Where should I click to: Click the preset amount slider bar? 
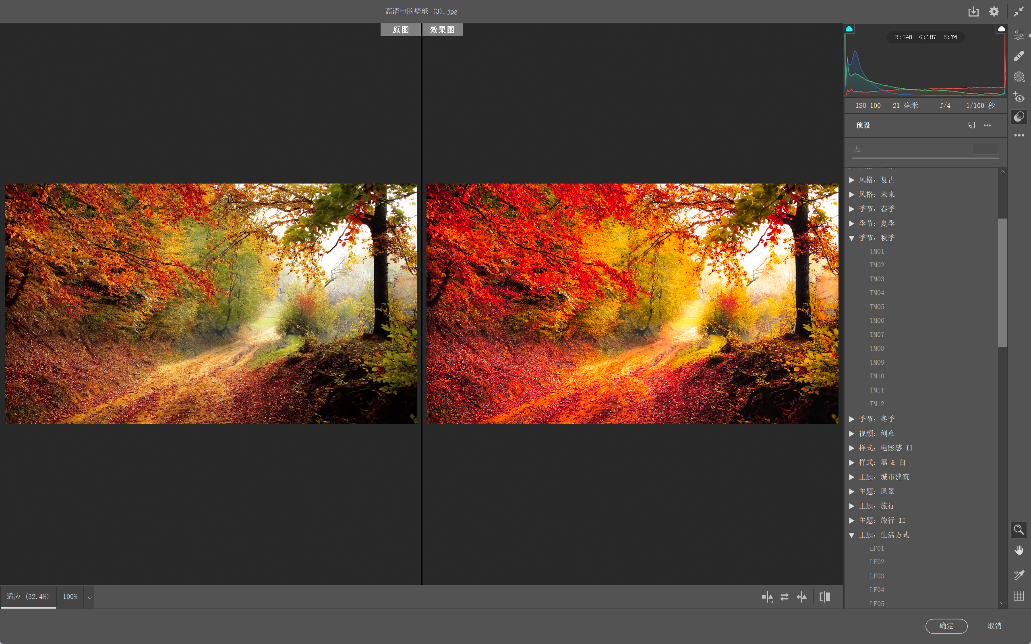pyautogui.click(x=925, y=158)
